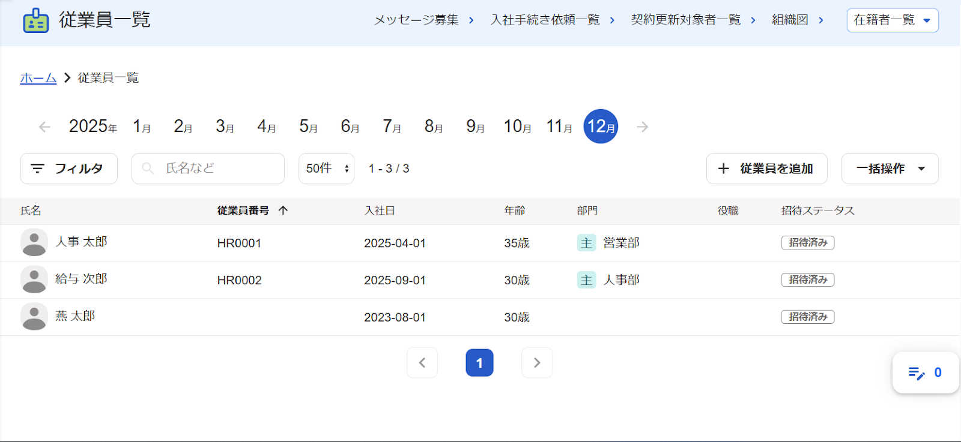
Task: Focus the 氏名など search field
Action: point(208,169)
